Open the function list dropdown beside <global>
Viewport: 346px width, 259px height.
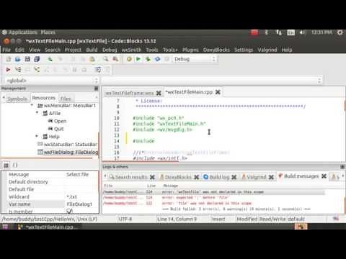pos(212,81)
